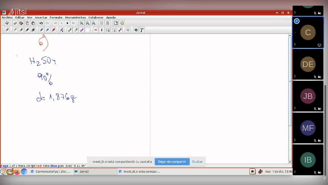The height and width of the screenshot is (185, 328).
Task: Select the default pen tool
Action: click(x=7, y=30)
